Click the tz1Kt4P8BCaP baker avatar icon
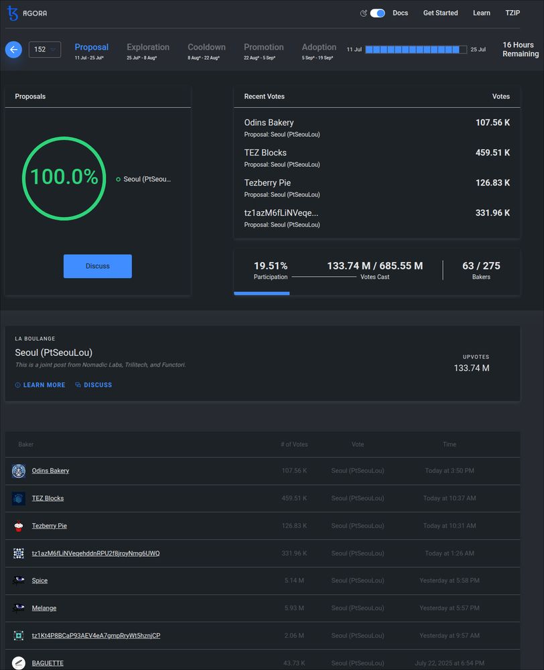 [18, 636]
